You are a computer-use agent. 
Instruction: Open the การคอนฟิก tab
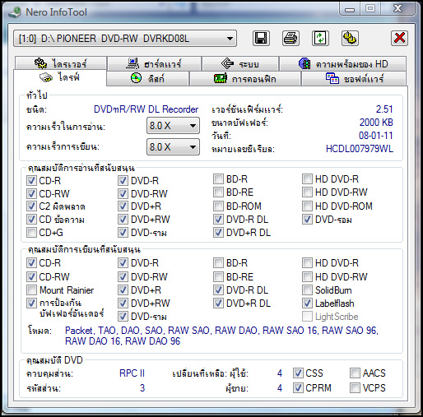point(245,79)
